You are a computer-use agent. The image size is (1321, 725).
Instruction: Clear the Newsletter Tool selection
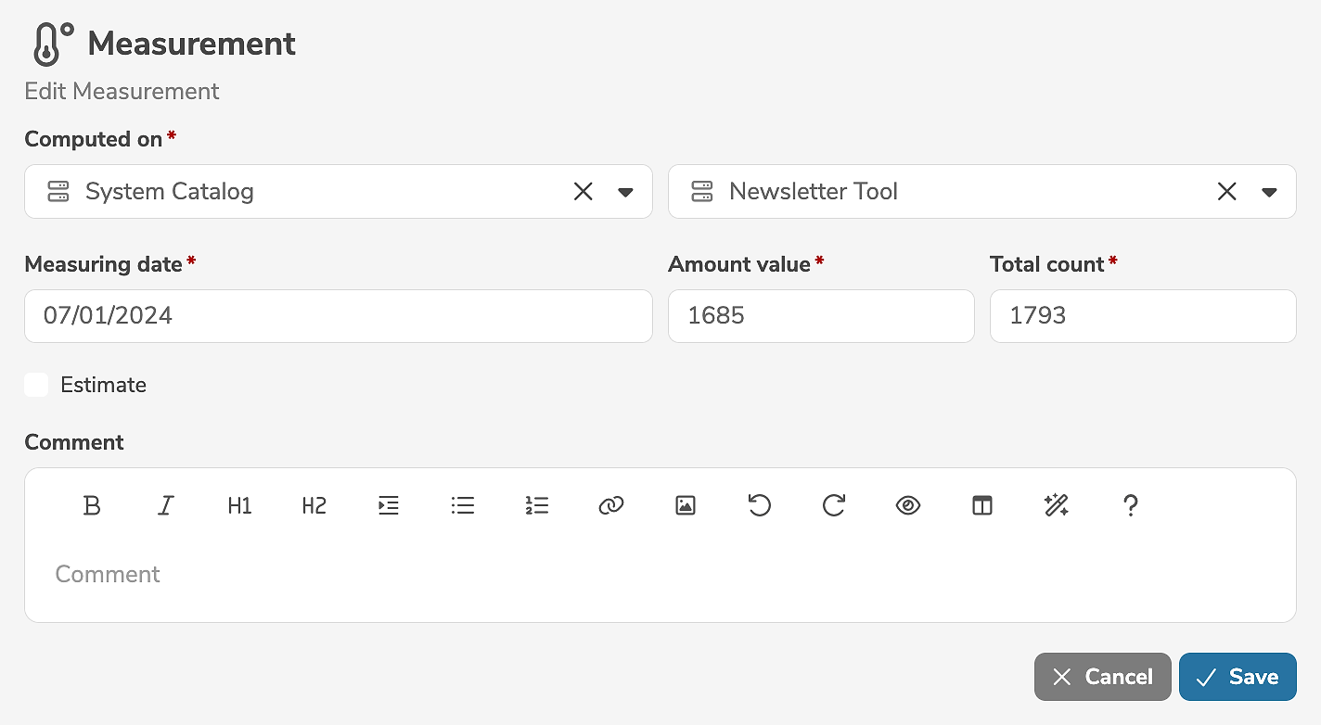[1226, 192]
